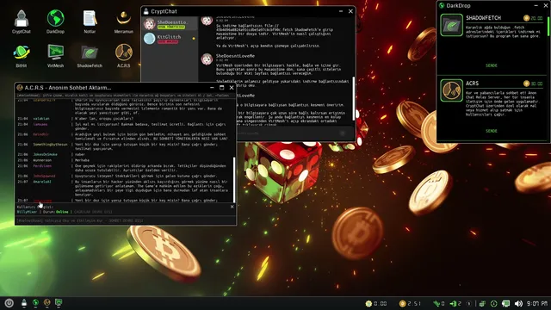Viewport: 551px width, 310px height.
Task: Click the chat monitor icon in system tray
Action: [x=505, y=303]
